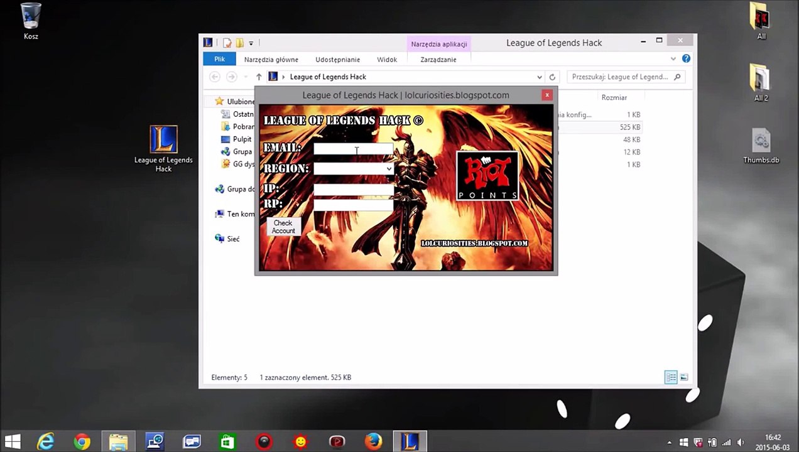
Task: Click the RP input field
Action: 353,204
